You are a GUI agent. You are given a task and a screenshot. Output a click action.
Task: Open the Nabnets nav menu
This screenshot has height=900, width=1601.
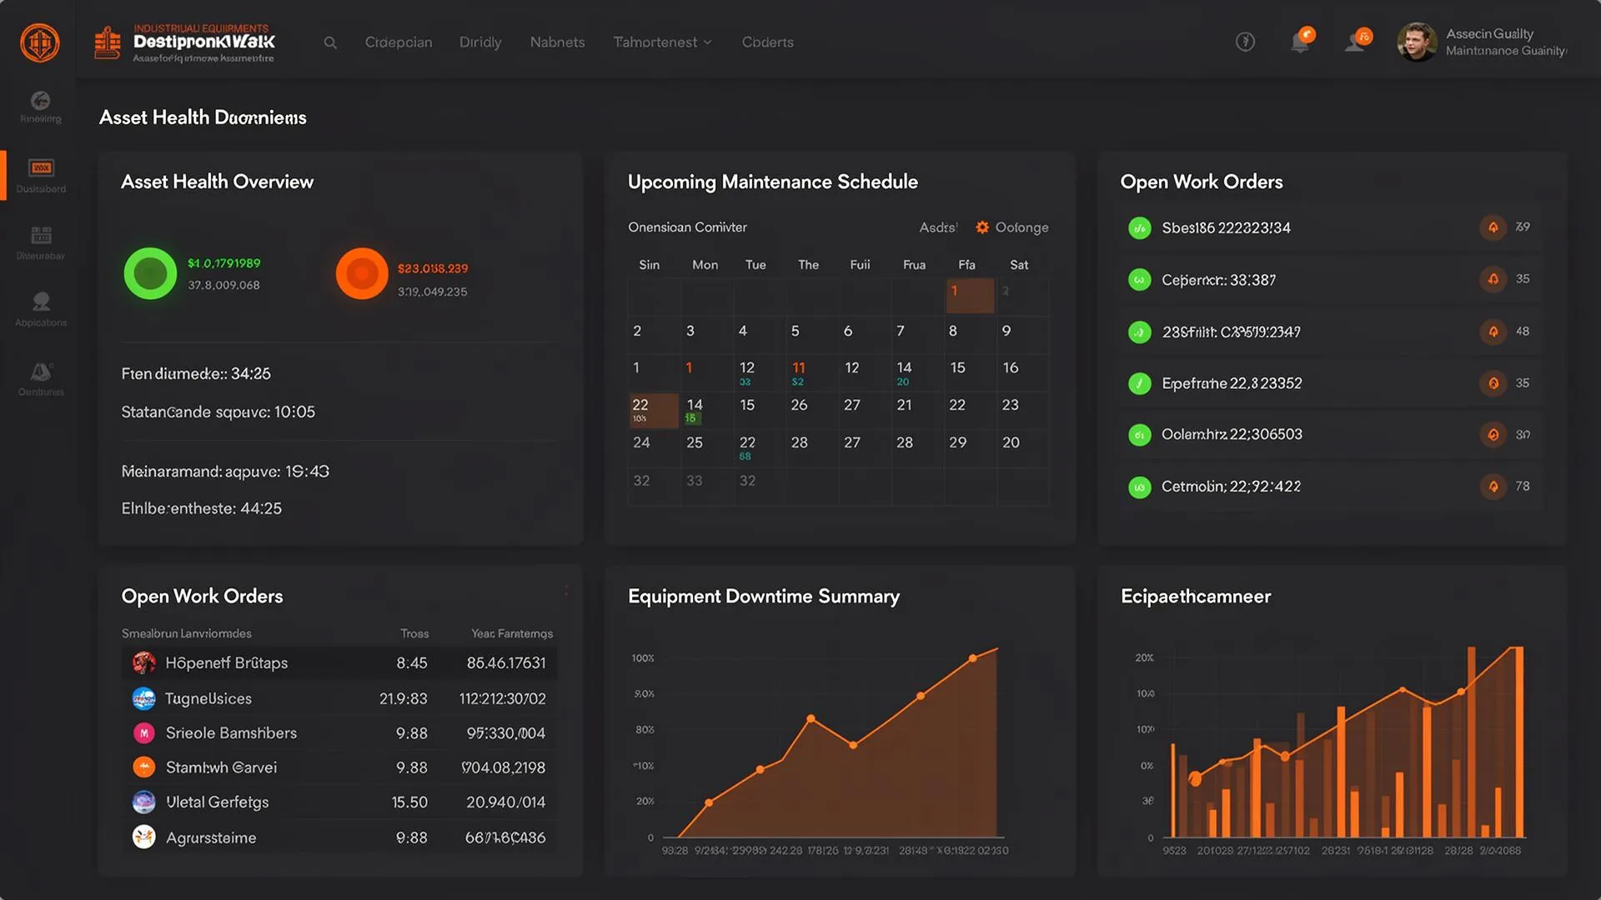(557, 42)
